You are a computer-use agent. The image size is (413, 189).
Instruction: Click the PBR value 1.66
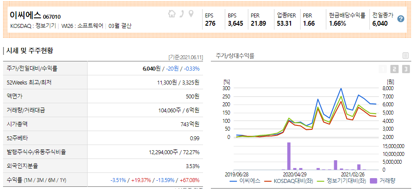pyautogui.click(x=309, y=24)
